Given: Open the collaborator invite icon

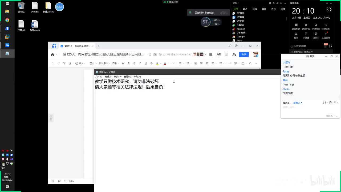Looking at the screenshot, I should [234, 54].
